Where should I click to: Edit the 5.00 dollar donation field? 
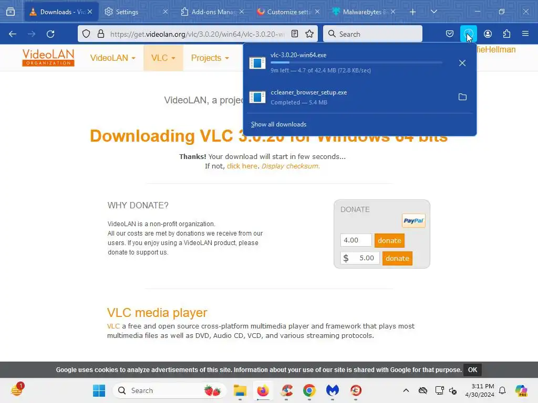click(360, 258)
